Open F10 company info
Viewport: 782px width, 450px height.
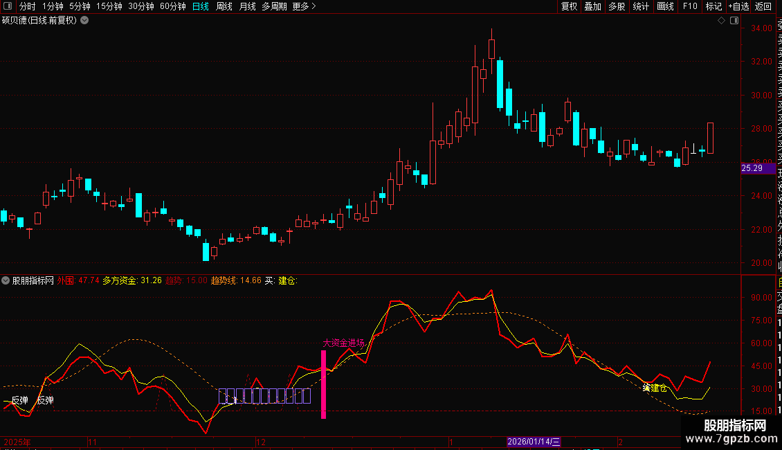[690, 6]
